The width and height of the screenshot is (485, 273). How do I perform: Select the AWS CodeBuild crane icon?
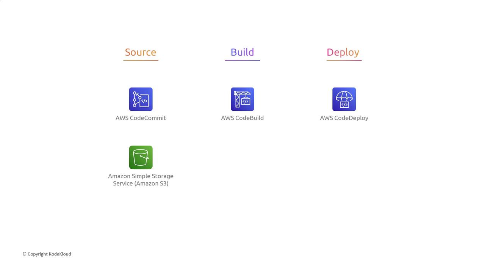(242, 99)
